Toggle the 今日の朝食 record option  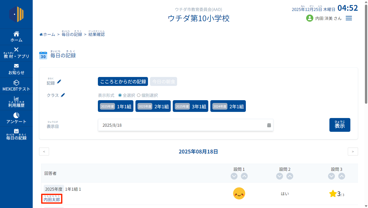[164, 82]
